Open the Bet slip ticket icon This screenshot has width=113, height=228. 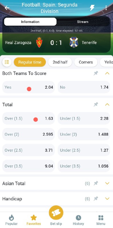(56, 213)
